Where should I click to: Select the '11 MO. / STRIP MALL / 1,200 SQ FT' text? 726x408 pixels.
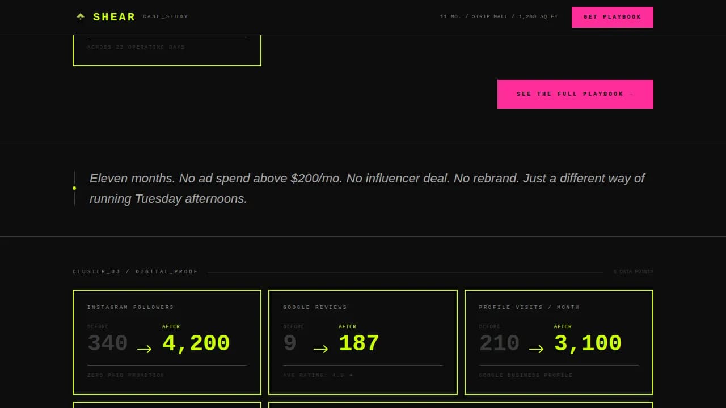coord(499,17)
